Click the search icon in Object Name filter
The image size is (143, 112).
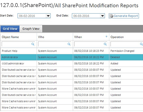click(x=33, y=44)
